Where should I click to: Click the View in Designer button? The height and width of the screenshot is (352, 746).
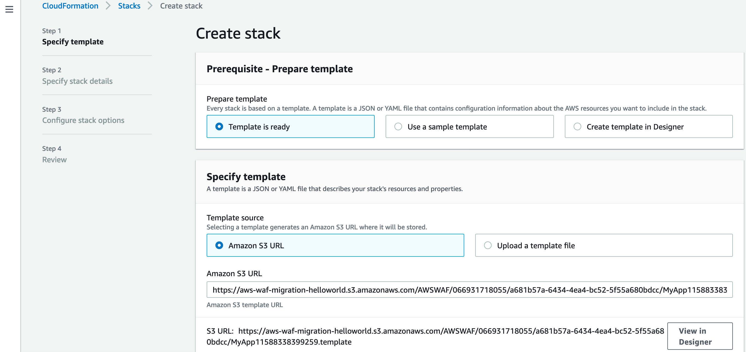(700, 336)
